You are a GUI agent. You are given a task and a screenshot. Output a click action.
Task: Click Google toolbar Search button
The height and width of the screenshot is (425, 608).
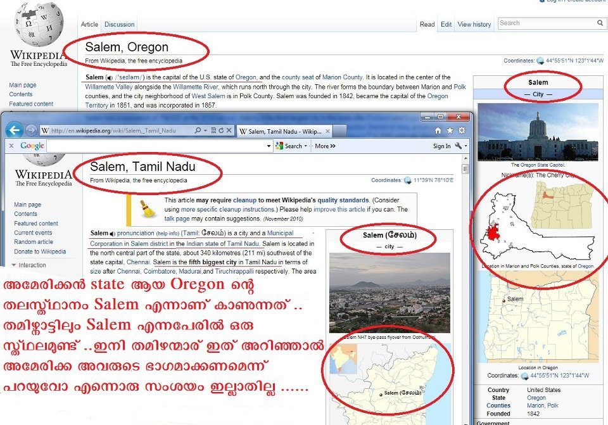(289, 146)
